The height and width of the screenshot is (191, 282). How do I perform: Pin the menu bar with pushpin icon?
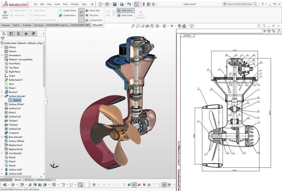[92, 4]
